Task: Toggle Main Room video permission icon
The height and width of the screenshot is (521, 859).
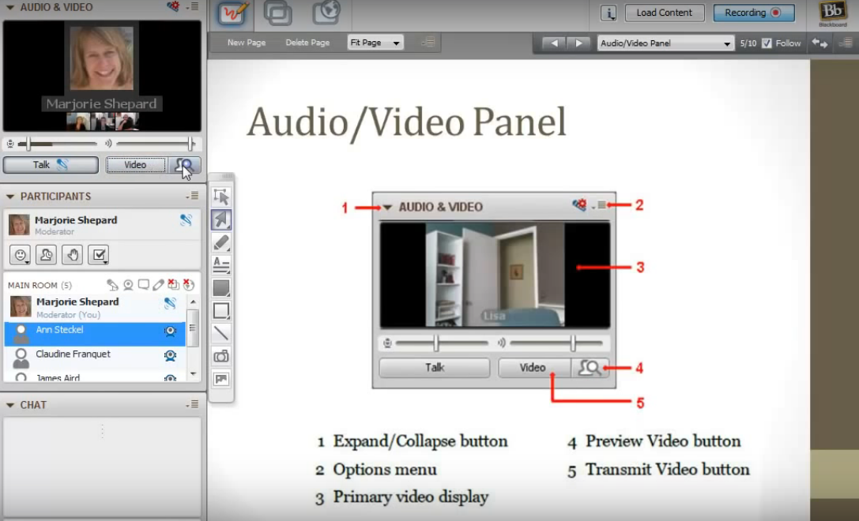Action: tap(128, 285)
